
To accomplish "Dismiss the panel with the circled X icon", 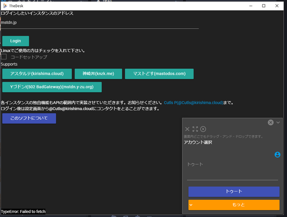I will click(270, 122).
